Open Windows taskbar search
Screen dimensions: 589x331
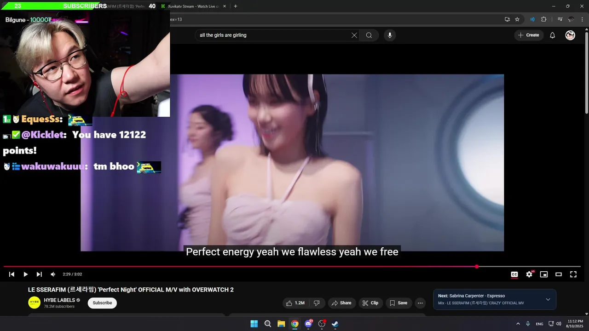coord(268,324)
